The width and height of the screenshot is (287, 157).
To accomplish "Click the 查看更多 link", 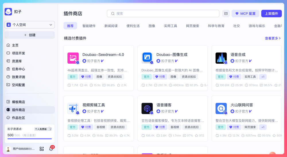I will [x=273, y=38].
